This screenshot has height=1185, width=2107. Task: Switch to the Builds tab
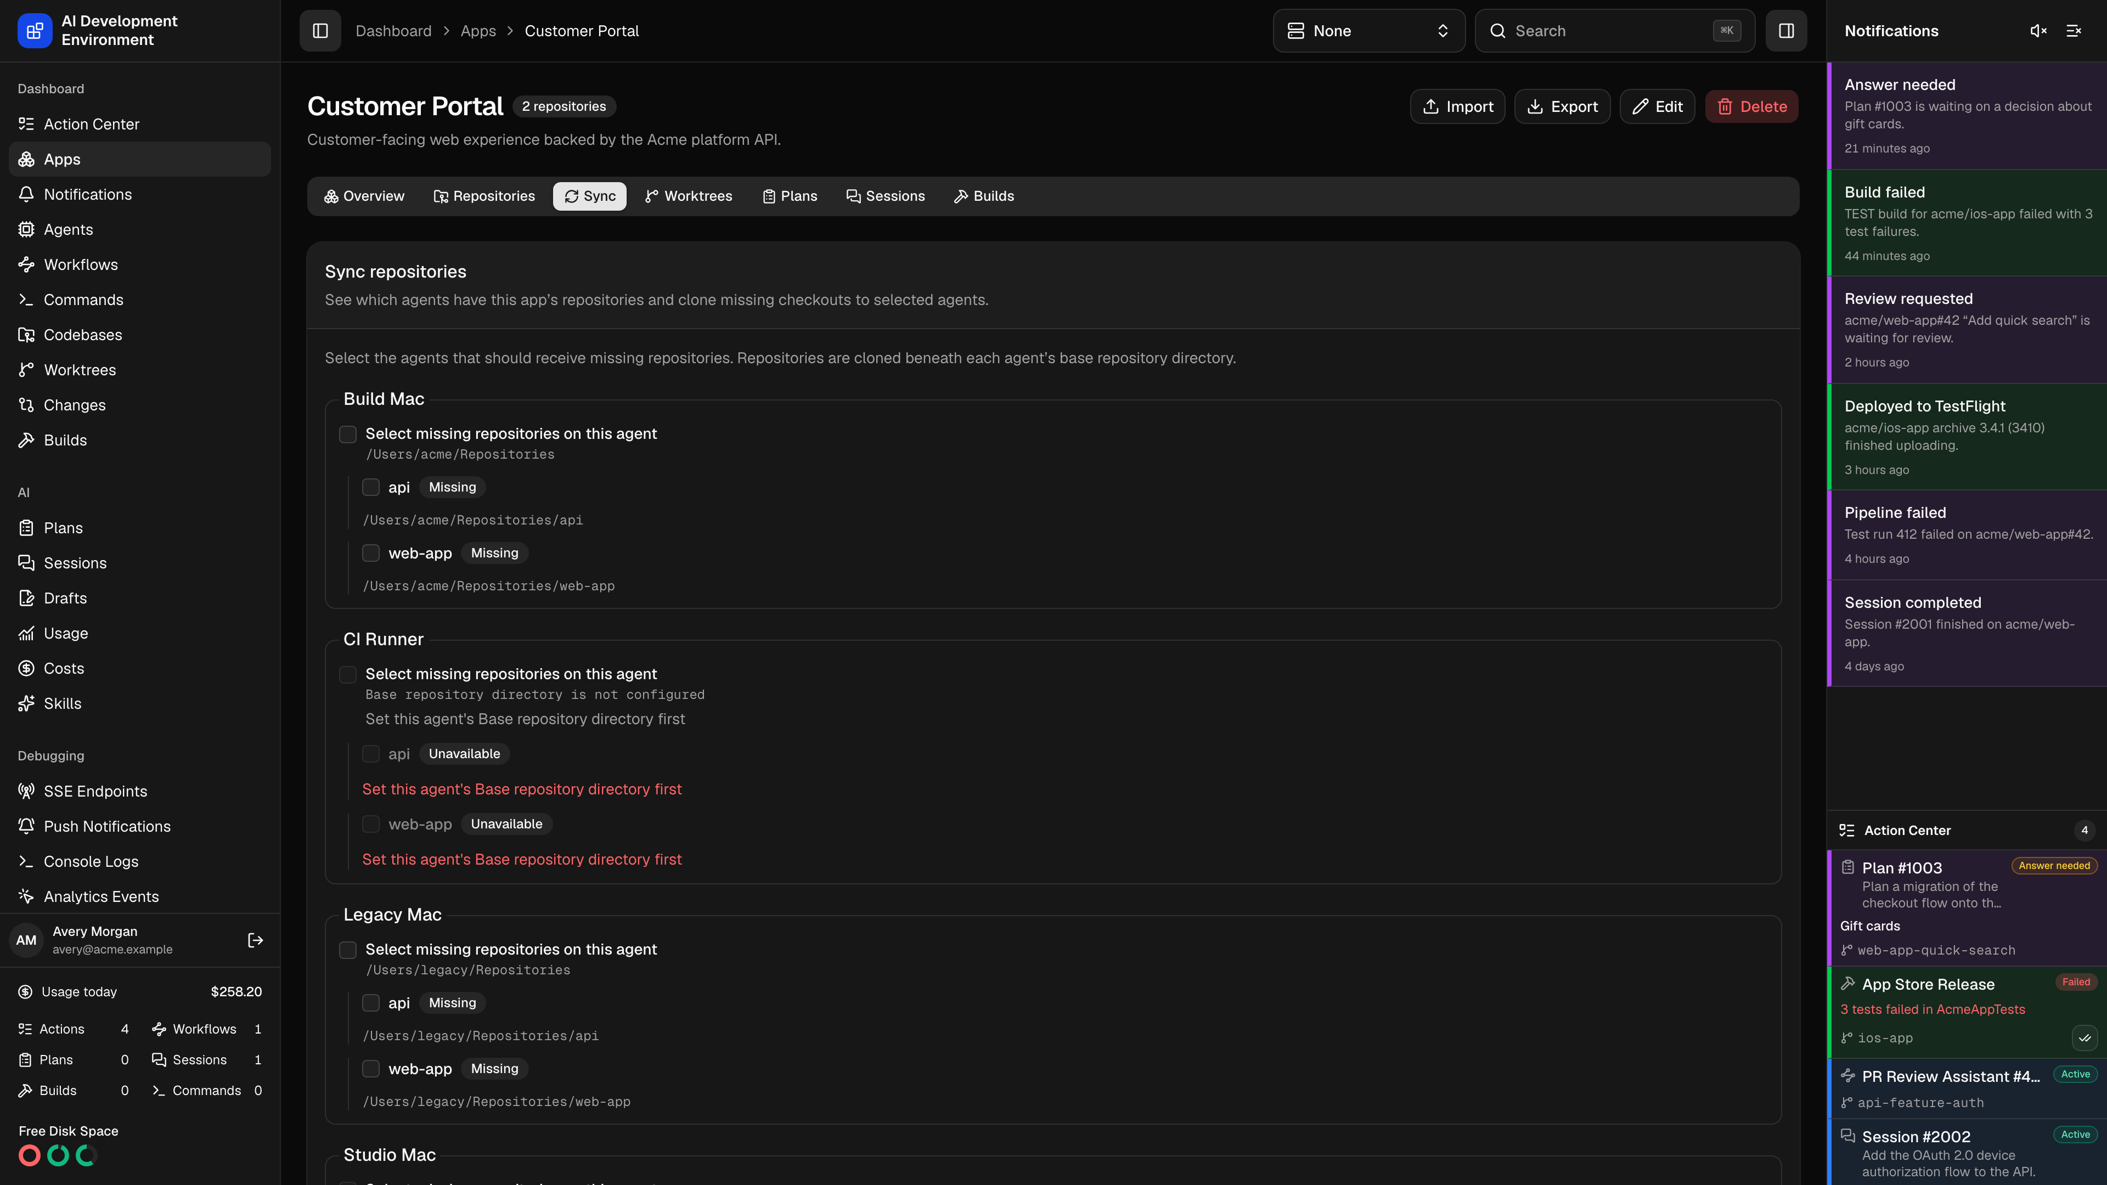tap(984, 196)
